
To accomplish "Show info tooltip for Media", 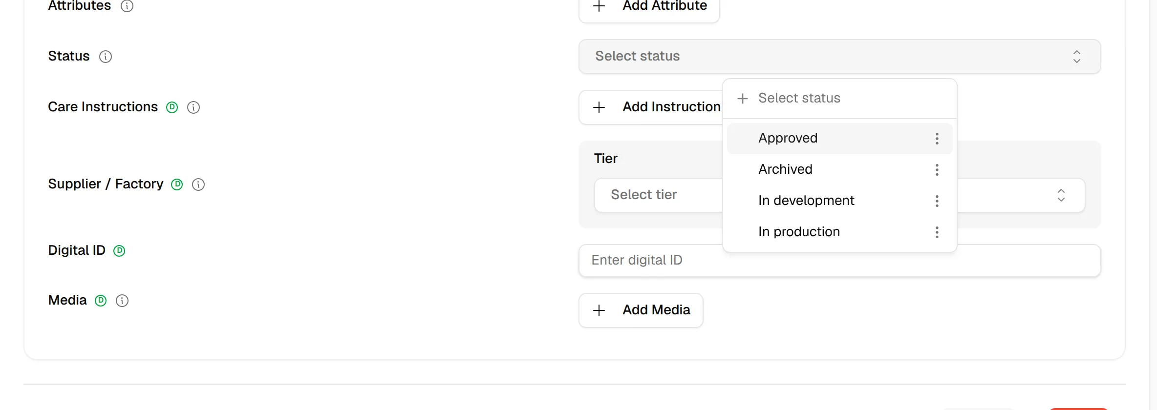I will pyautogui.click(x=122, y=301).
